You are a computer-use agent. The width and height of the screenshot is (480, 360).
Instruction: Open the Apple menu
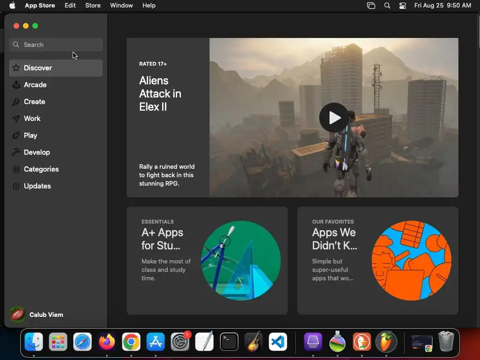12,6
